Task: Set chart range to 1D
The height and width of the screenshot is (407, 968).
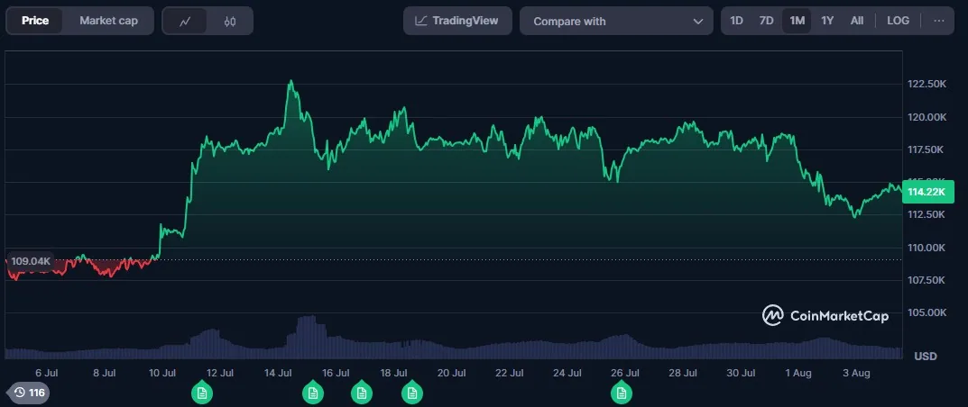Action: point(736,21)
